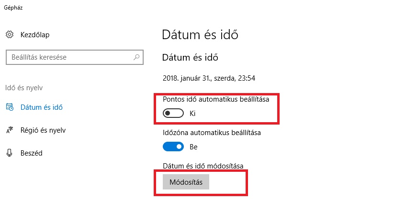Click the 'Be' state label of the time zone toggle
This screenshot has height=199, width=406.
194,147
